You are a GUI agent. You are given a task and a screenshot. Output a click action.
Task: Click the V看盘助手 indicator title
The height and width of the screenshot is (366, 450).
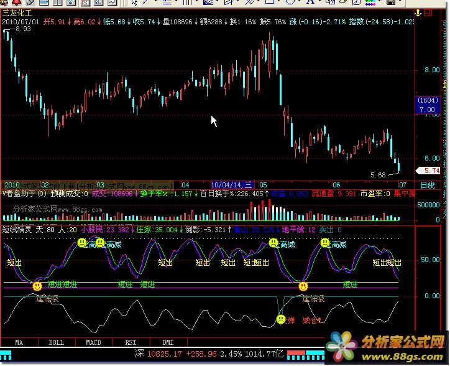coord(23,194)
